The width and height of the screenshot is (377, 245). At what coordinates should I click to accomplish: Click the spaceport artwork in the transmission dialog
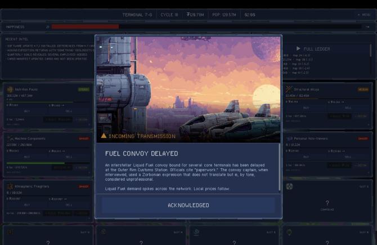coord(188,90)
